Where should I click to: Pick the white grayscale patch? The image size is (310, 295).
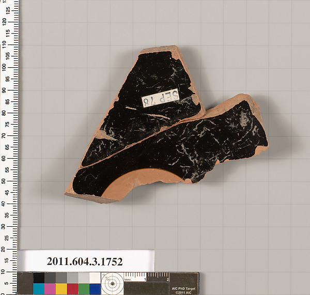point(95,278)
